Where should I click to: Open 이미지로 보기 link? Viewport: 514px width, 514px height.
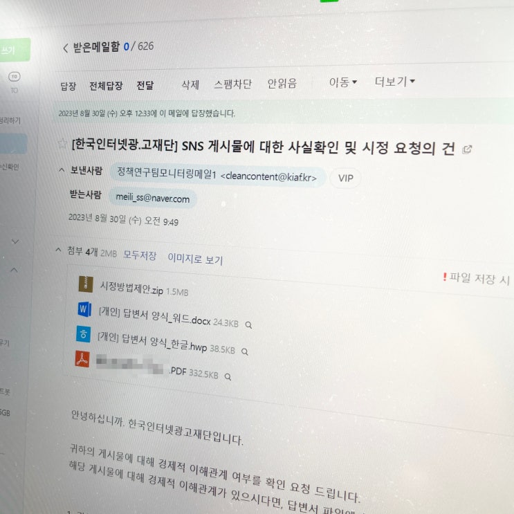[x=195, y=259]
